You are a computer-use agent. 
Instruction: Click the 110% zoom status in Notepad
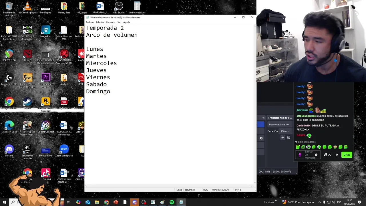point(205,190)
